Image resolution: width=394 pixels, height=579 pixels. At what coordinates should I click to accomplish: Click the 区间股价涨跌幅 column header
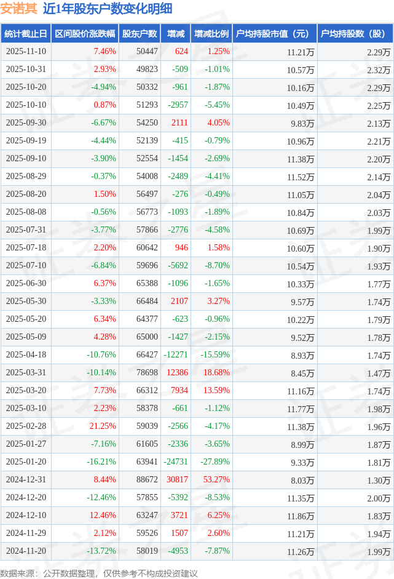point(84,34)
